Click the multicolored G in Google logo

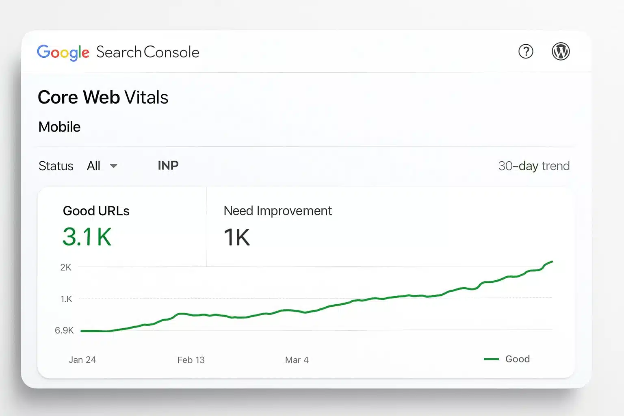pyautogui.click(x=43, y=52)
